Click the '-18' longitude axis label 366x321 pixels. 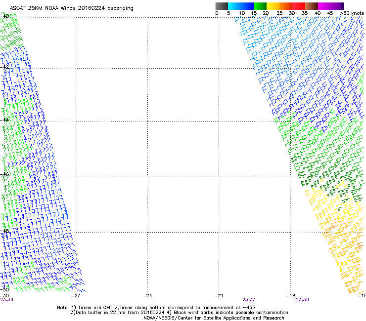click(x=290, y=296)
